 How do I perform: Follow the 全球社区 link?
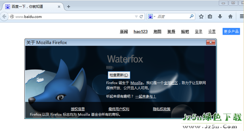click(x=171, y=83)
